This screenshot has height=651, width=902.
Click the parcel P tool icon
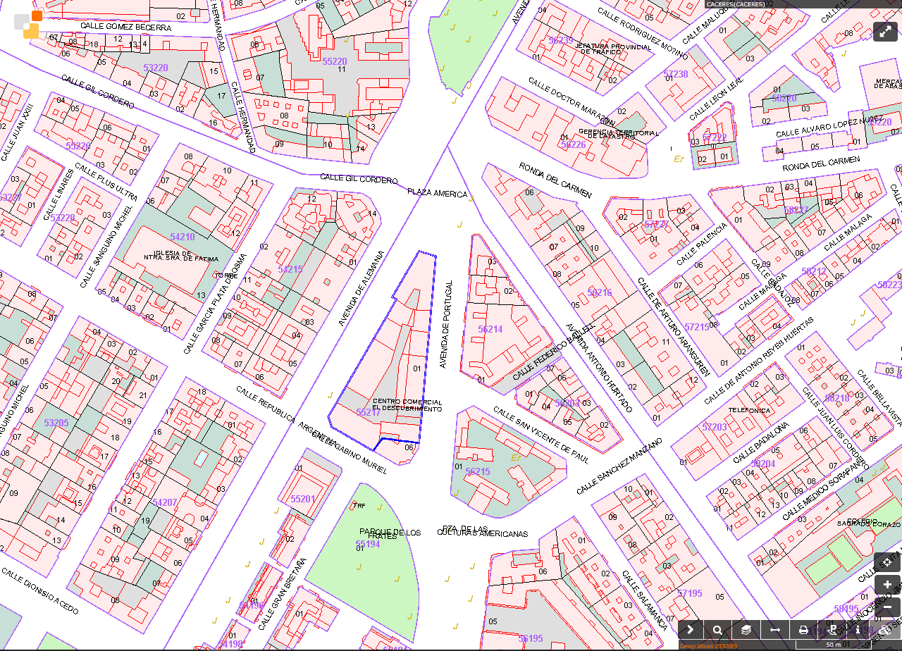click(832, 630)
